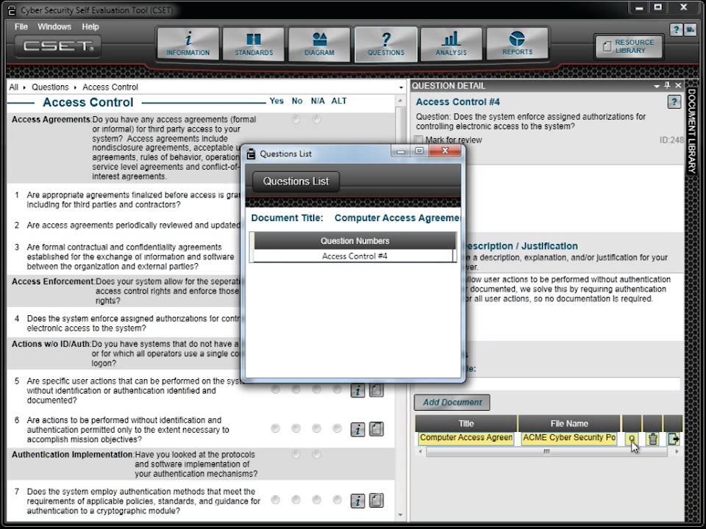The height and width of the screenshot is (529, 706).
Task: Click trash icon to delete Computer Access Agreement document
Action: coord(652,439)
